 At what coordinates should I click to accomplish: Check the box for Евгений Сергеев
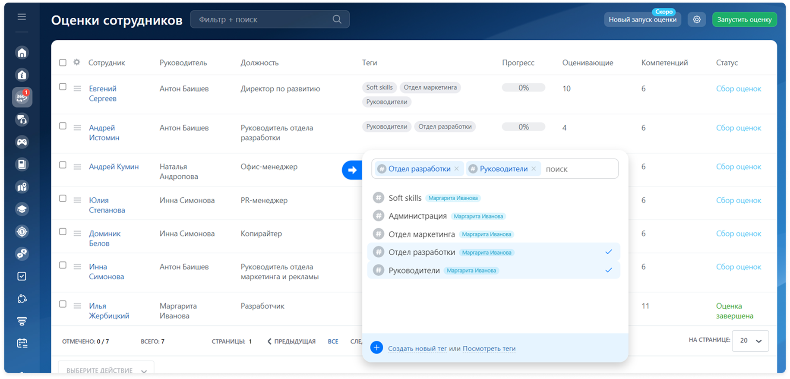click(x=63, y=87)
